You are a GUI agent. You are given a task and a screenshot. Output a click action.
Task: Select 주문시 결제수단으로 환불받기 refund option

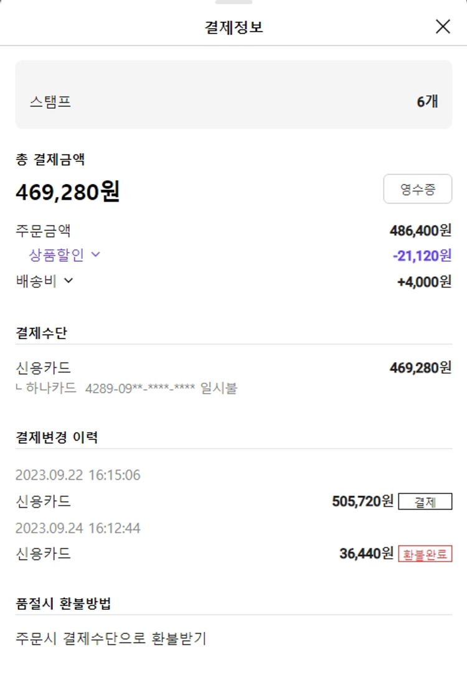tap(111, 638)
